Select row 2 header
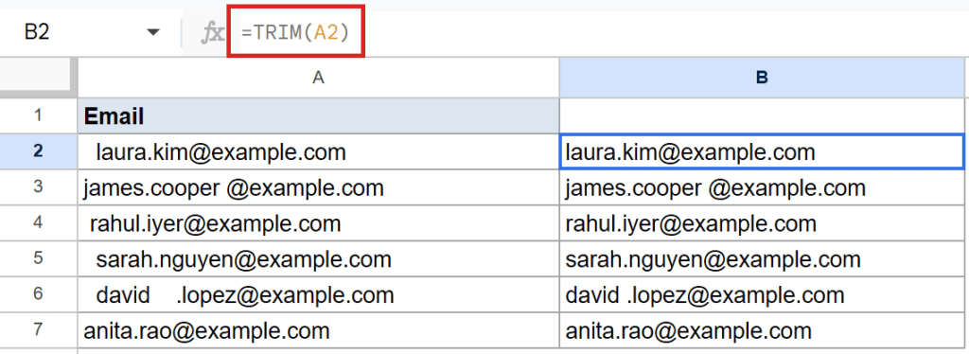The height and width of the screenshot is (354, 969). tap(38, 150)
